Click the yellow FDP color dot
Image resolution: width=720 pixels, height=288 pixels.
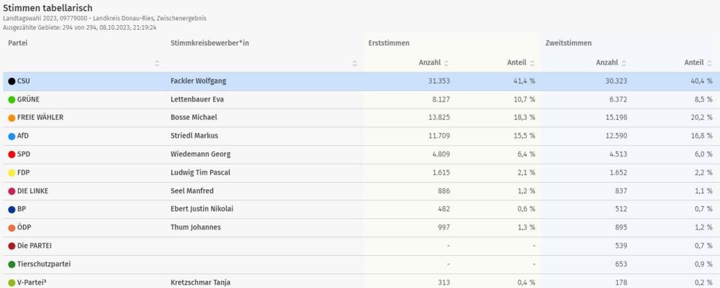12,173
